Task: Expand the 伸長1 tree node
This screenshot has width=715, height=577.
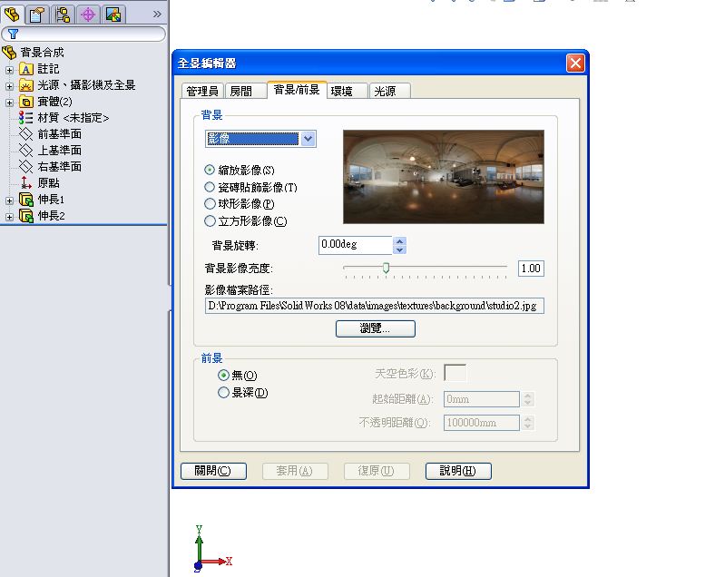Action: pos(9,200)
